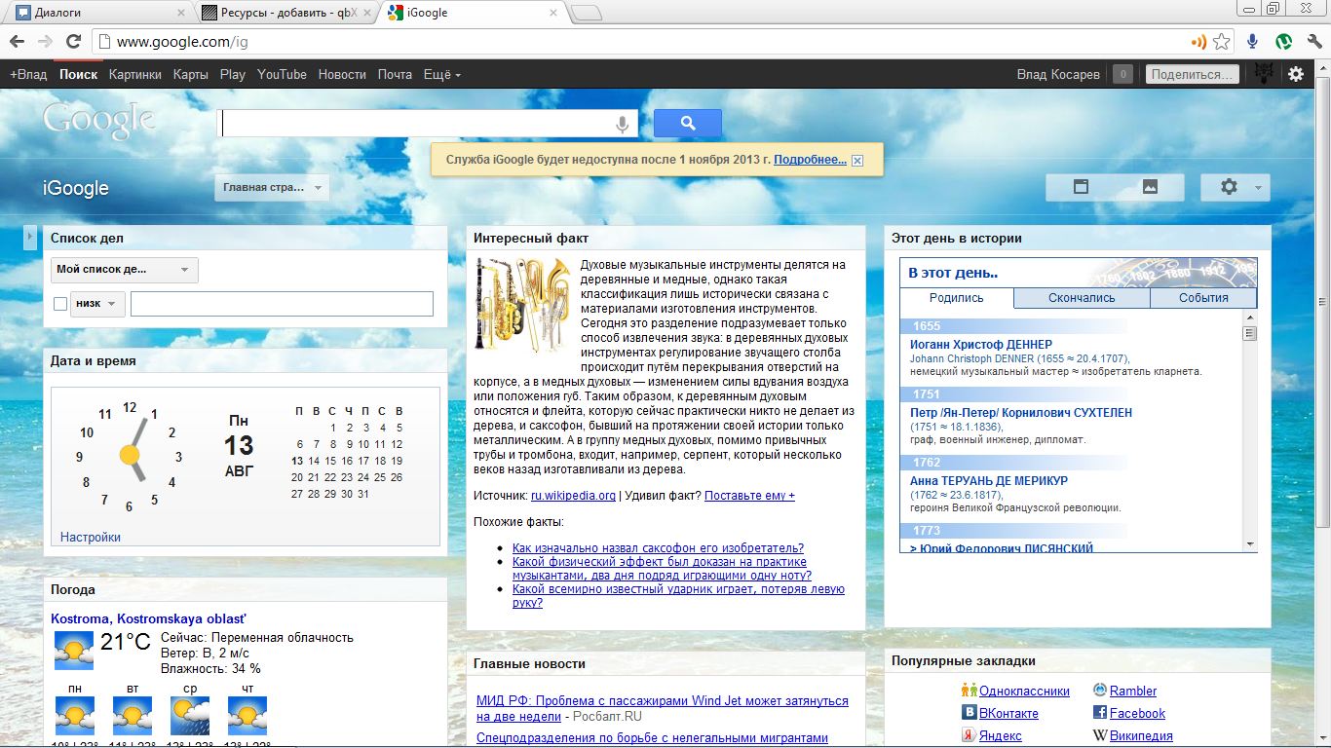Open the iGoogle settings gear dropdown
Viewport: 1331px width, 748px height.
1236,187
